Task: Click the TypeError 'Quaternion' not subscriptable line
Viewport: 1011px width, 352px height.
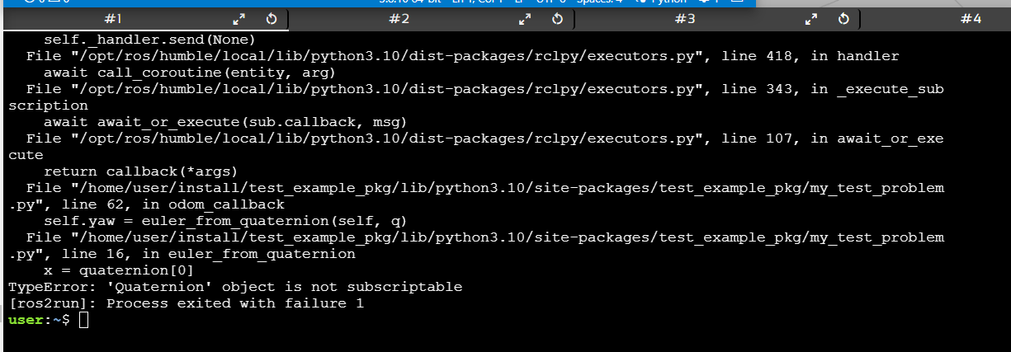Action: point(235,287)
